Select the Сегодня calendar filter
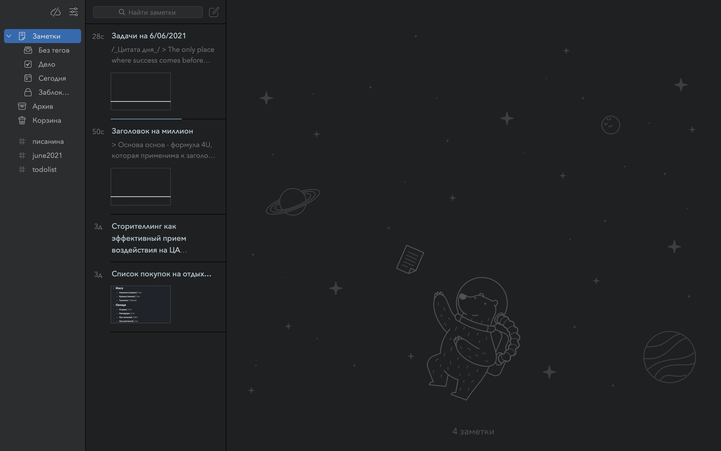This screenshot has height=451, width=721. click(52, 78)
